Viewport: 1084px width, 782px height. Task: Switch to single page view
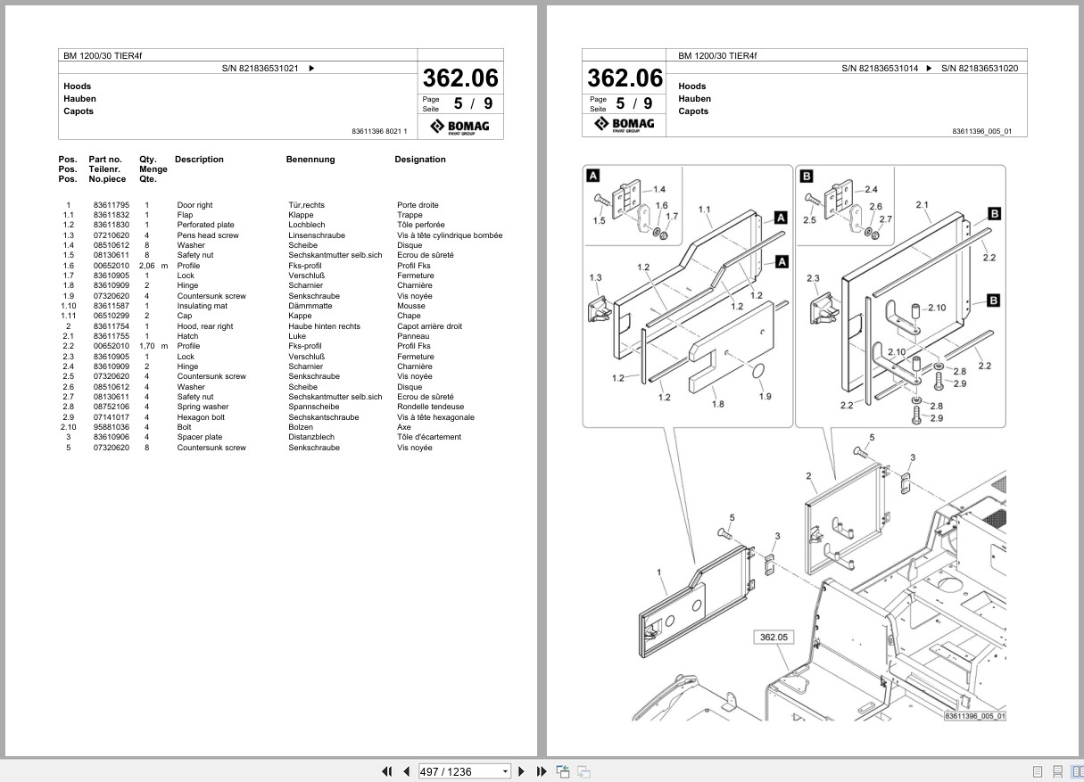tap(1038, 771)
